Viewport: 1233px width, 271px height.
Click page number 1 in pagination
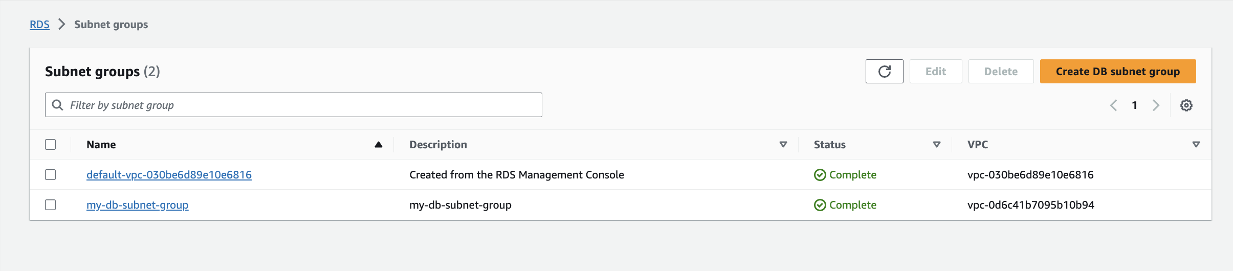click(x=1134, y=105)
